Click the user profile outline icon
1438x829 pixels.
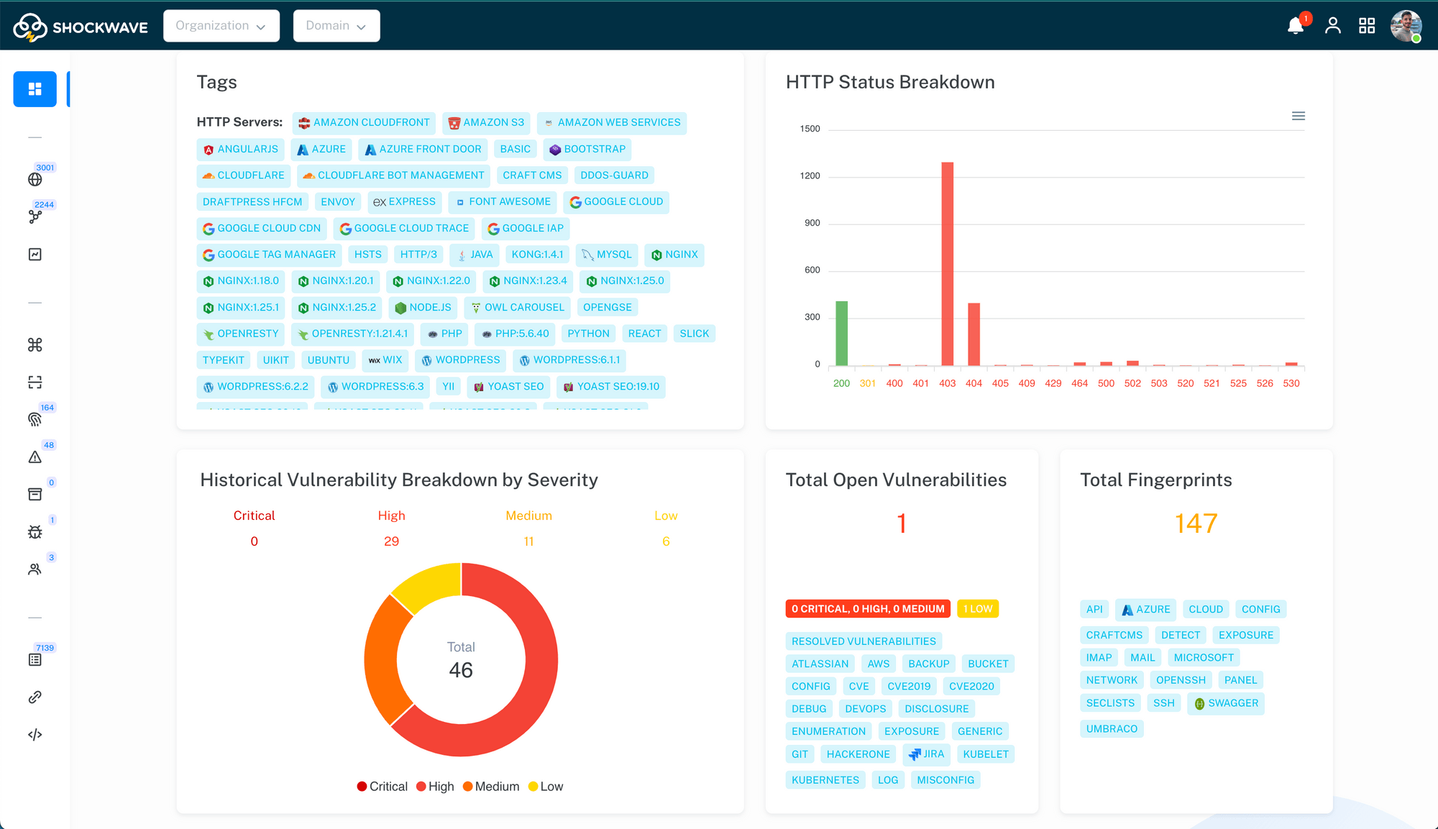1332,26
